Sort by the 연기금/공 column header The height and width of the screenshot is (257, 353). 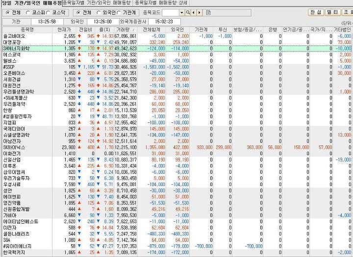click(x=296, y=30)
